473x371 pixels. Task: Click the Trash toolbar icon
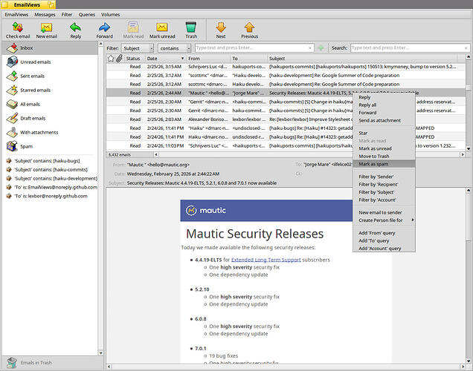191,27
